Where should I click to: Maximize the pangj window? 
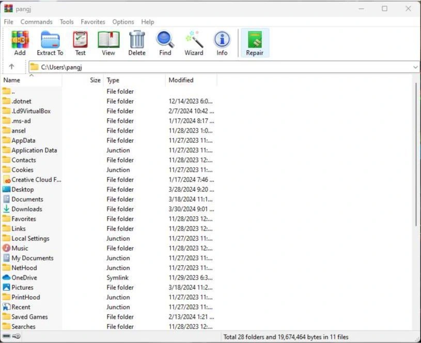point(384,9)
